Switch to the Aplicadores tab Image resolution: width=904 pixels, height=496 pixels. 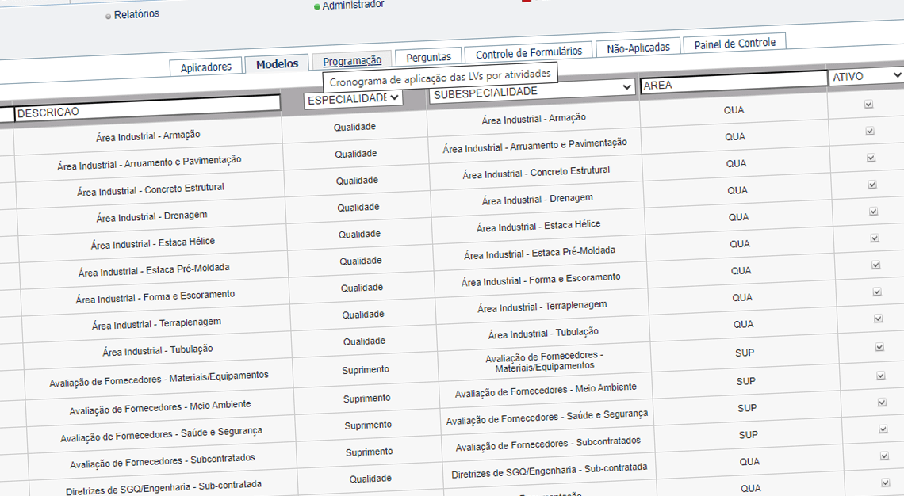click(205, 67)
